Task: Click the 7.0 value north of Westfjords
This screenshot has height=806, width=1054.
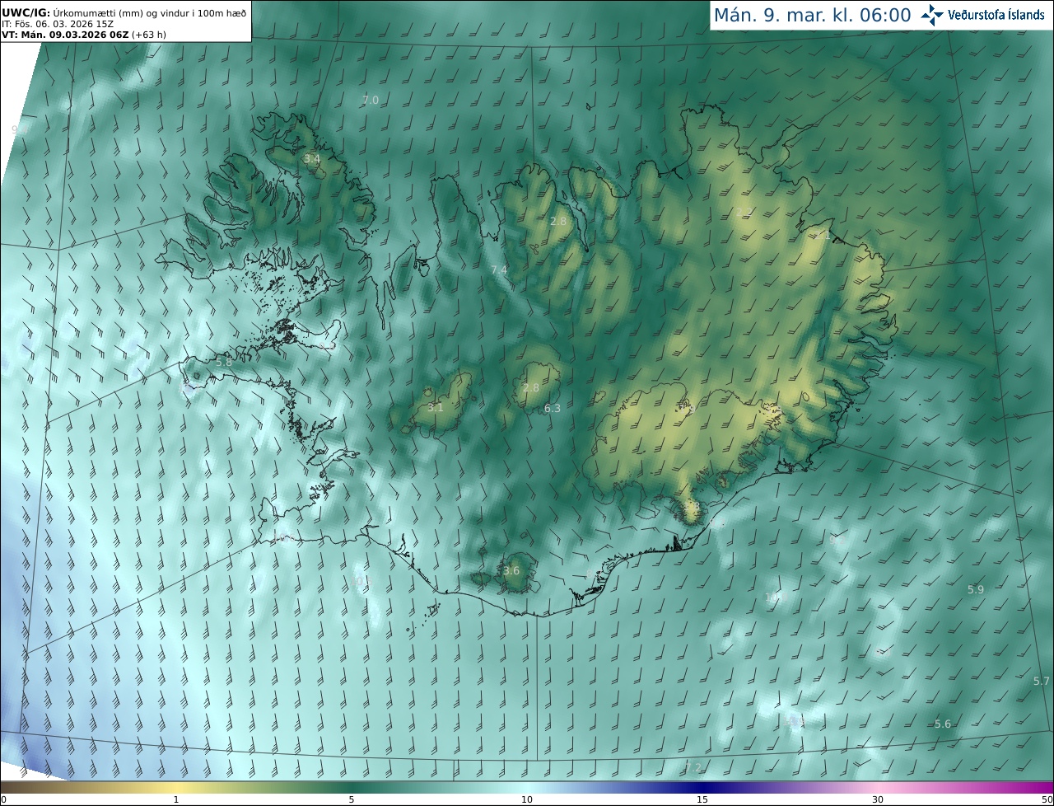Action: point(371,100)
